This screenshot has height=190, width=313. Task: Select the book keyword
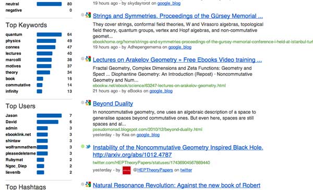click(10, 79)
